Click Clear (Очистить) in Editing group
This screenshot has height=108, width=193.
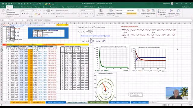(x=161, y=14)
